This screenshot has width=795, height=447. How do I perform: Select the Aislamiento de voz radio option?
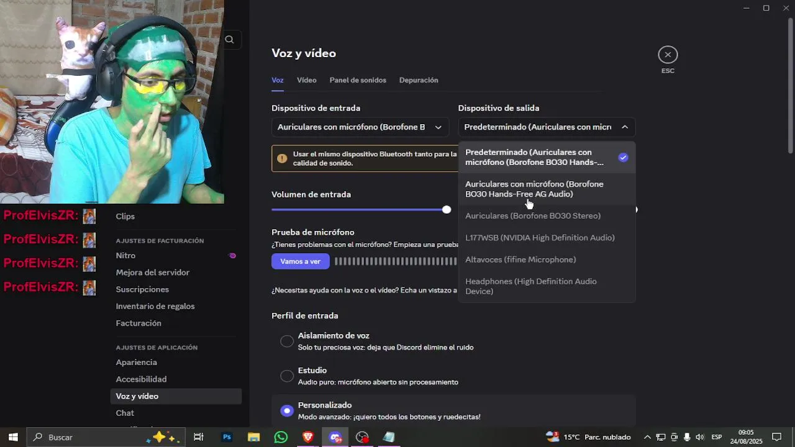(x=287, y=341)
